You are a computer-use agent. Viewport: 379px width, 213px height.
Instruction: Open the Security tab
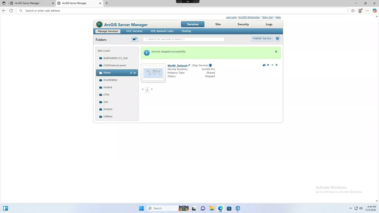(243, 24)
